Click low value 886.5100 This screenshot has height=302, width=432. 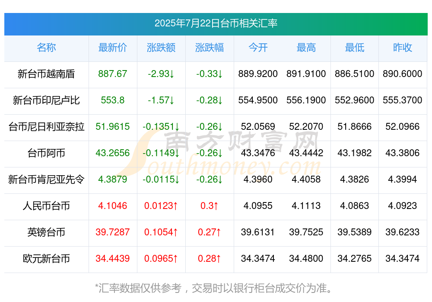[x=355, y=74]
